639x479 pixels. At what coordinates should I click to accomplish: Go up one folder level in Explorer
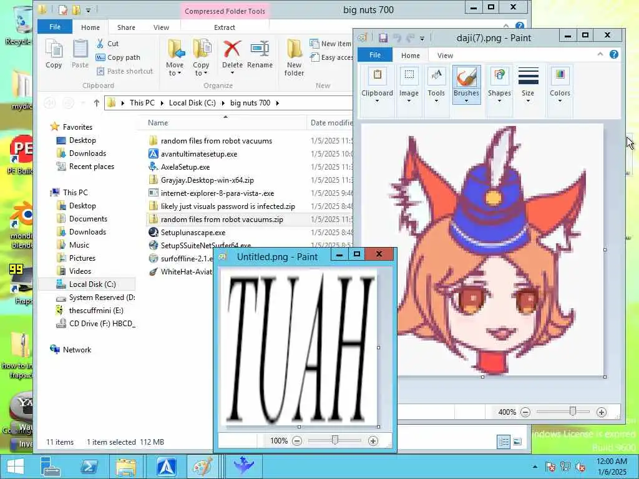click(96, 103)
